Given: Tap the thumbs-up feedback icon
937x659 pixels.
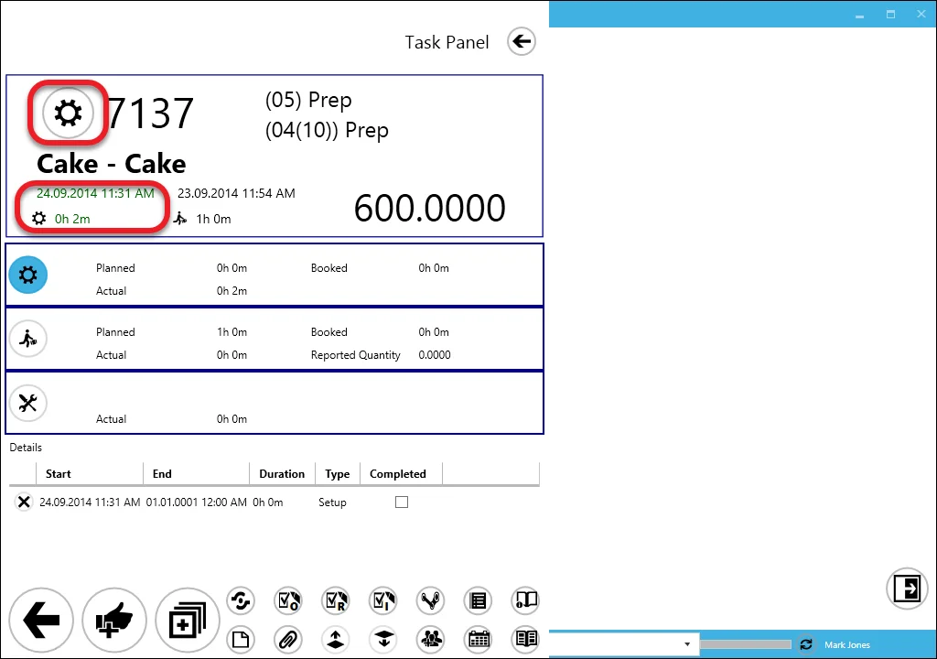Looking at the screenshot, I should (113, 620).
